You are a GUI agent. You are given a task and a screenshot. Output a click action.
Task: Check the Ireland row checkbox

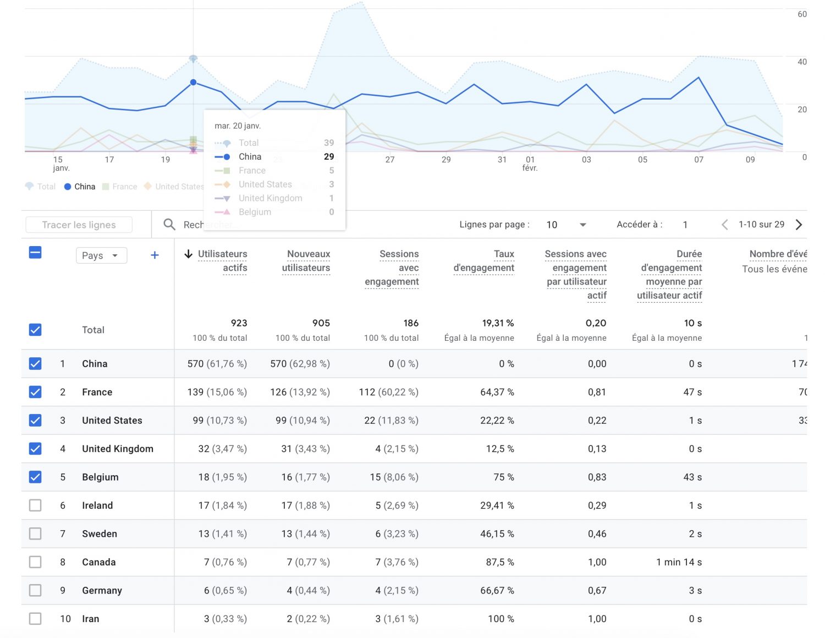35,505
